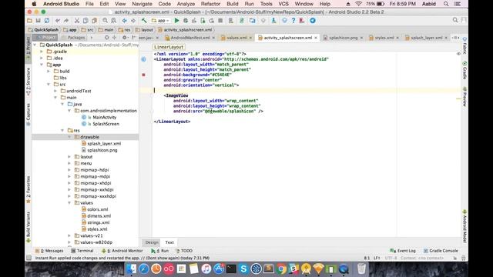Open the Android Monitor tool window
Image resolution: width=493 pixels, height=277 pixels.
122,251
